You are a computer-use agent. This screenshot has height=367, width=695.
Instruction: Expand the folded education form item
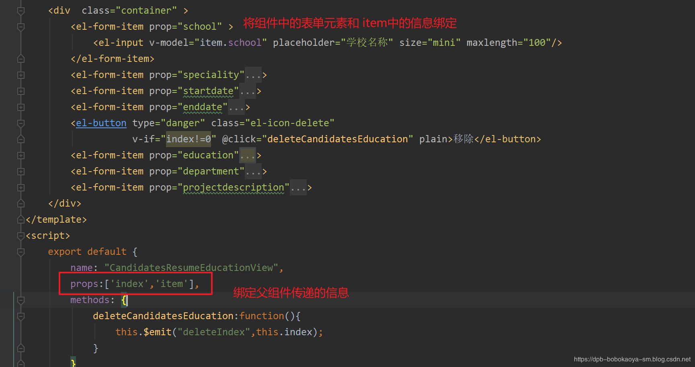point(21,156)
